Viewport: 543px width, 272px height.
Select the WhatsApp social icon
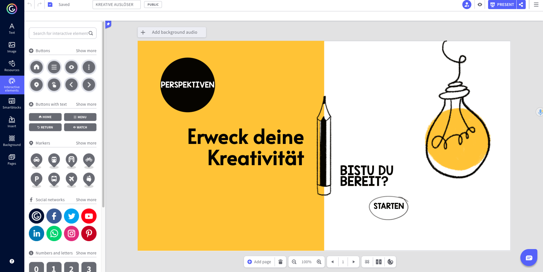[x=54, y=233]
